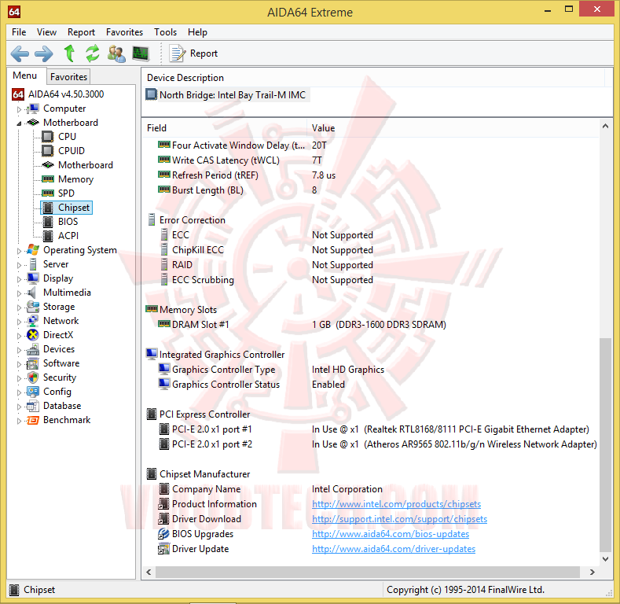
Task: Click the vertical scrollbar up arrow
Action: (x=605, y=127)
